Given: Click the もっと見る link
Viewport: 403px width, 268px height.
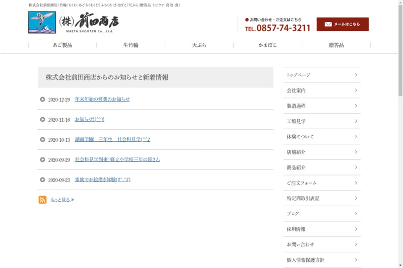Looking at the screenshot, I should coord(62,200).
